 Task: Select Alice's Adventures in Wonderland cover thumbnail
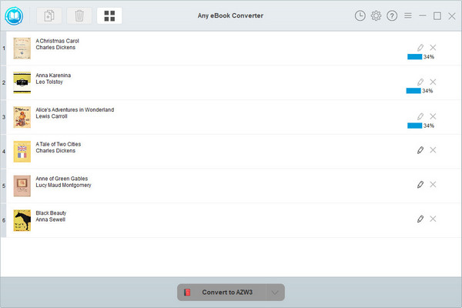tap(22, 117)
